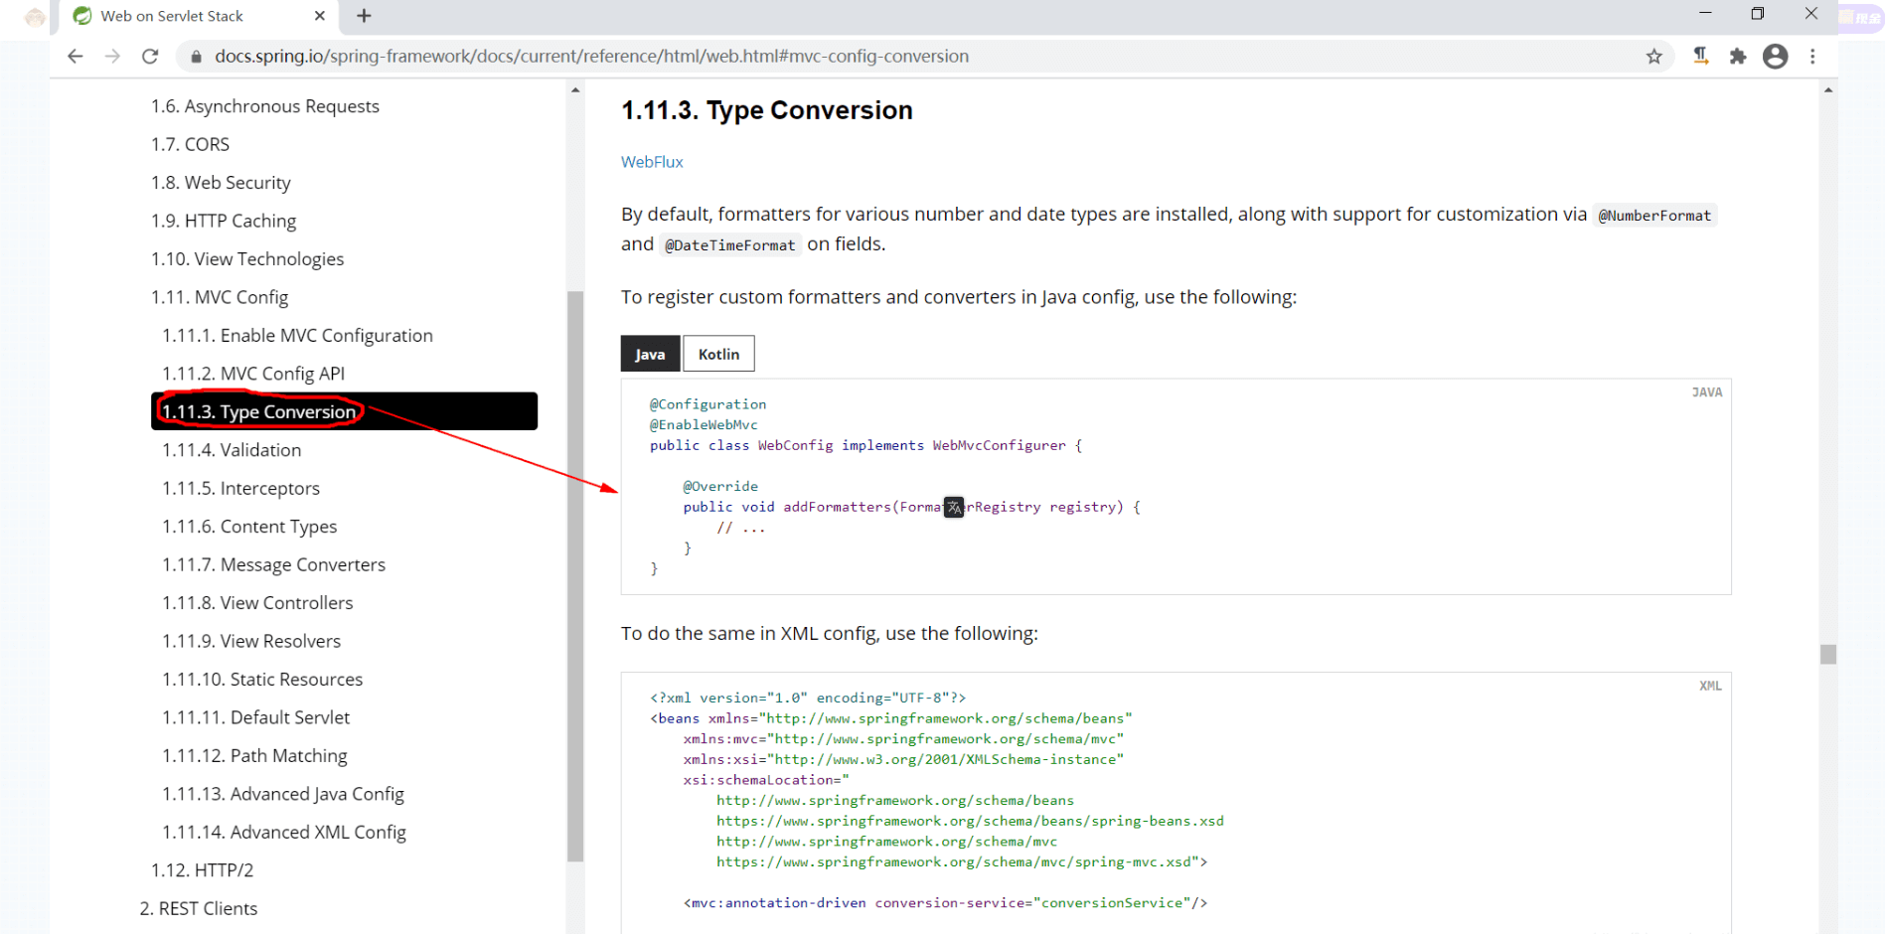The height and width of the screenshot is (934, 1885).
Task: Click sidebar scroll-up arrow
Action: (575, 89)
